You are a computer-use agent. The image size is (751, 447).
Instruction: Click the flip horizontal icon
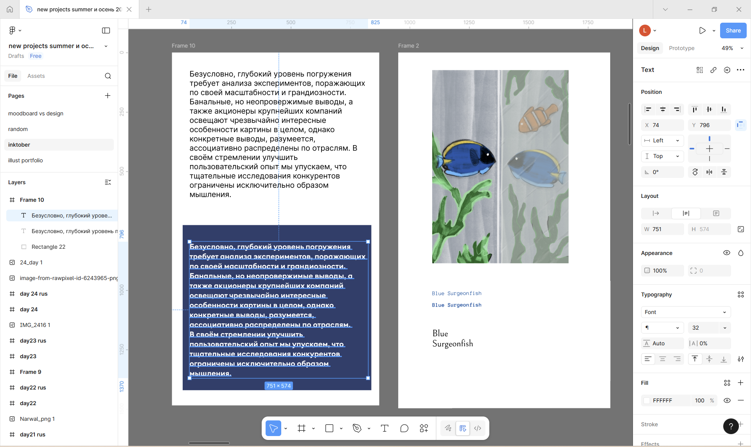click(709, 172)
